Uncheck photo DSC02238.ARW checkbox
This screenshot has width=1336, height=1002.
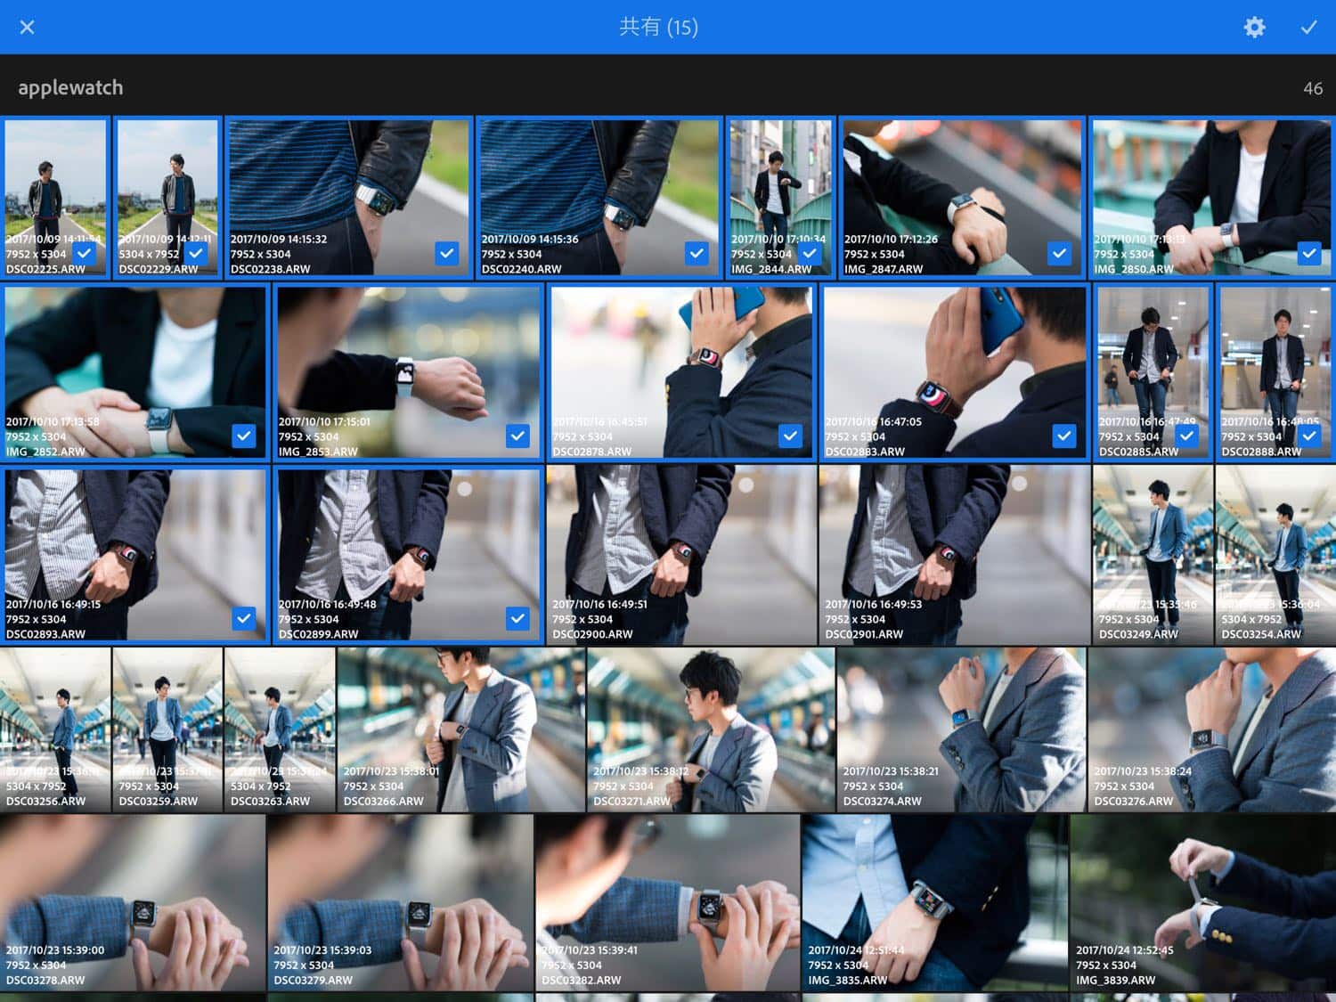tap(446, 253)
